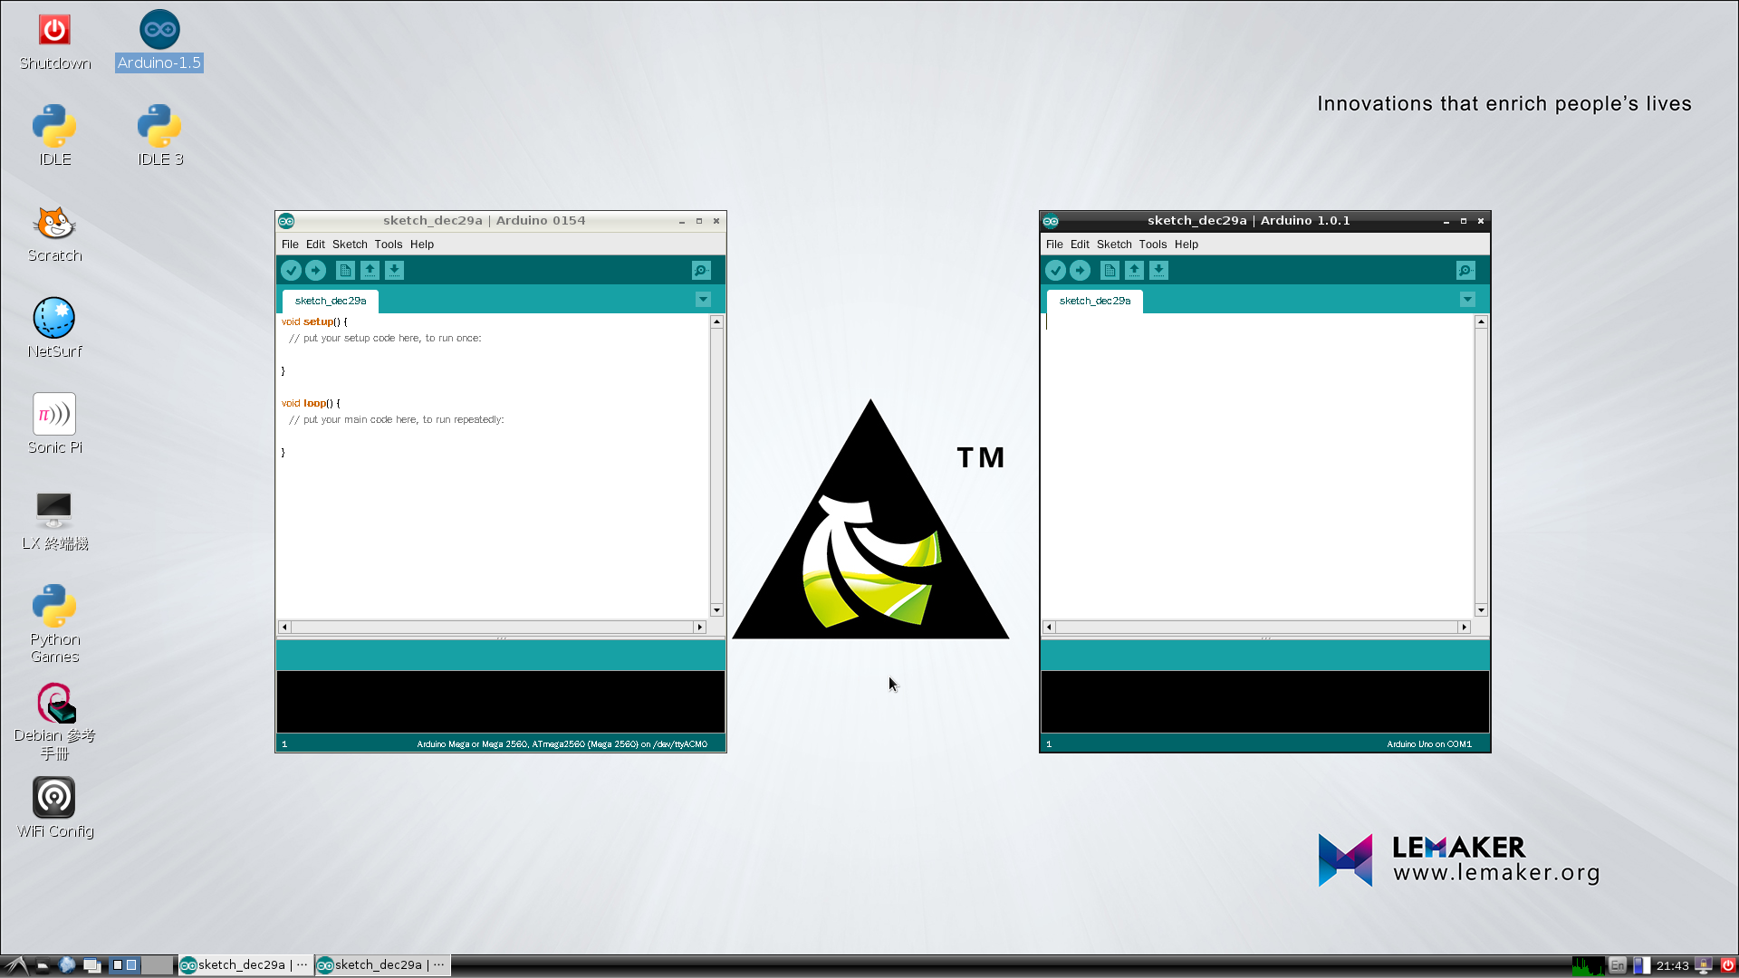Select the IDLE desktop icon

[54, 136]
